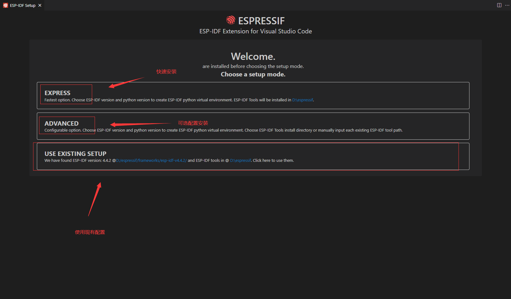Close the ESP-IDF Setup tab

click(x=40, y=5)
